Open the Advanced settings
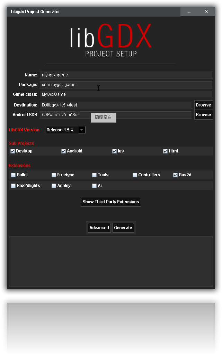The height and width of the screenshot is (355, 222). pyautogui.click(x=99, y=228)
